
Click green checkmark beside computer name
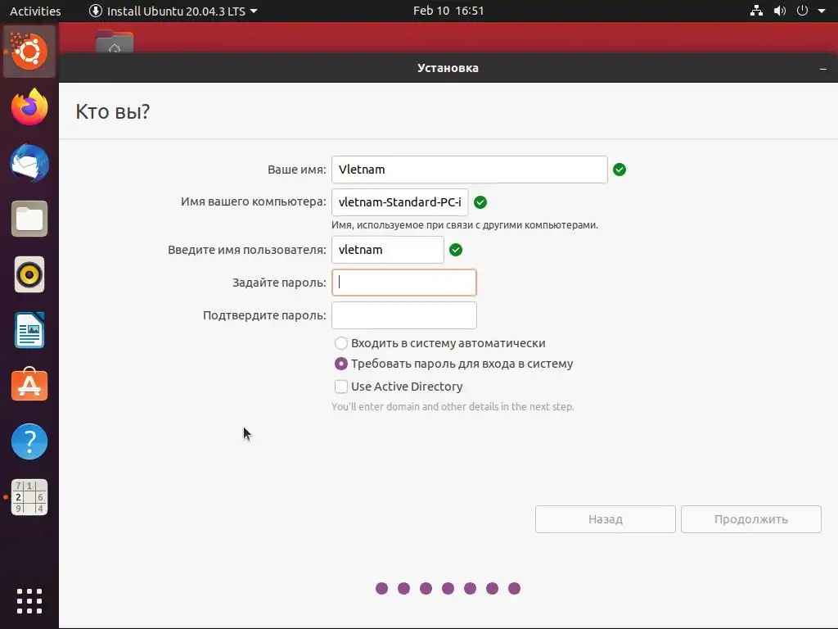[x=480, y=202]
